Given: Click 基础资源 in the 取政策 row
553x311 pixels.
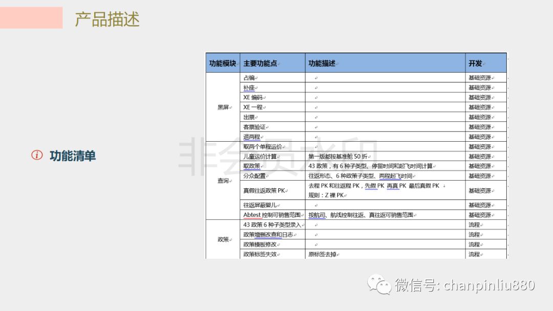Looking at the screenshot, I should [480, 166].
